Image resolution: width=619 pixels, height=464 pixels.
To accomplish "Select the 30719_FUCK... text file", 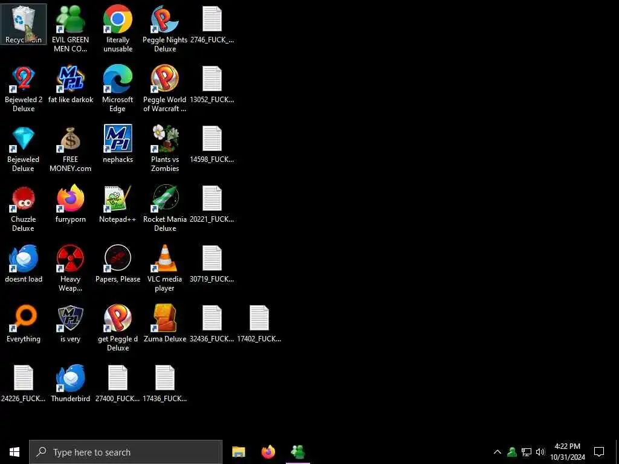I will [x=212, y=264].
